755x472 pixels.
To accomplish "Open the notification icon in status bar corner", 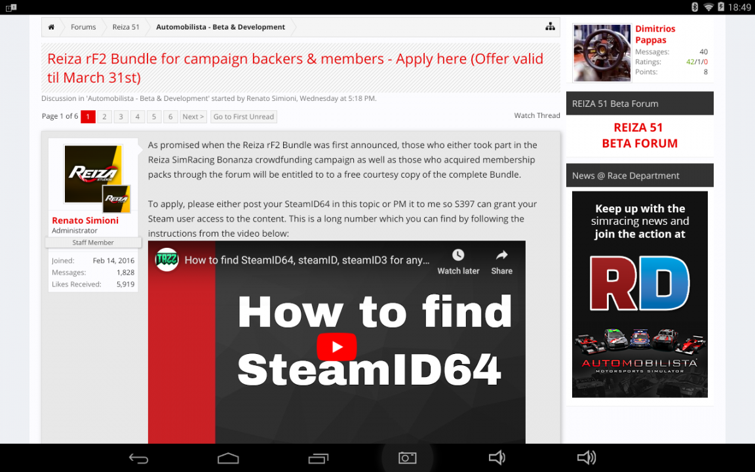I will tap(11, 7).
